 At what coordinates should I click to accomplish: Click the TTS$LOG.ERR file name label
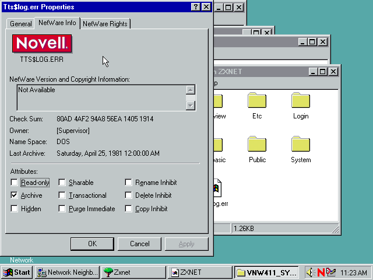(42, 60)
